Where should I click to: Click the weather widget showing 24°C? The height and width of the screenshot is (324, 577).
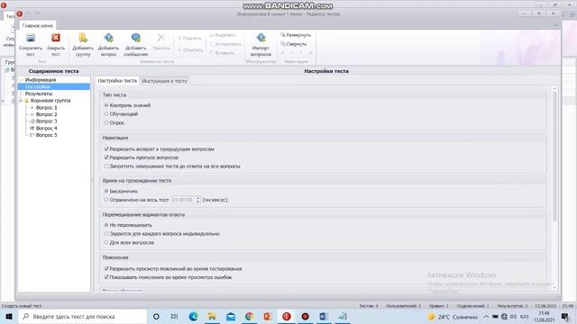453,317
